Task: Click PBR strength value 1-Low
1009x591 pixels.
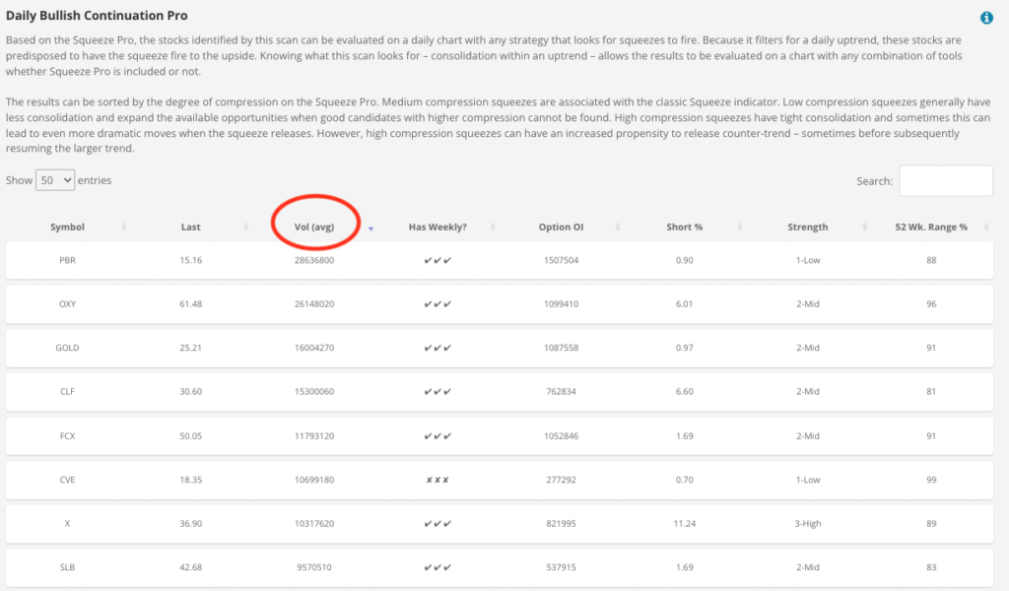Action: 808,260
